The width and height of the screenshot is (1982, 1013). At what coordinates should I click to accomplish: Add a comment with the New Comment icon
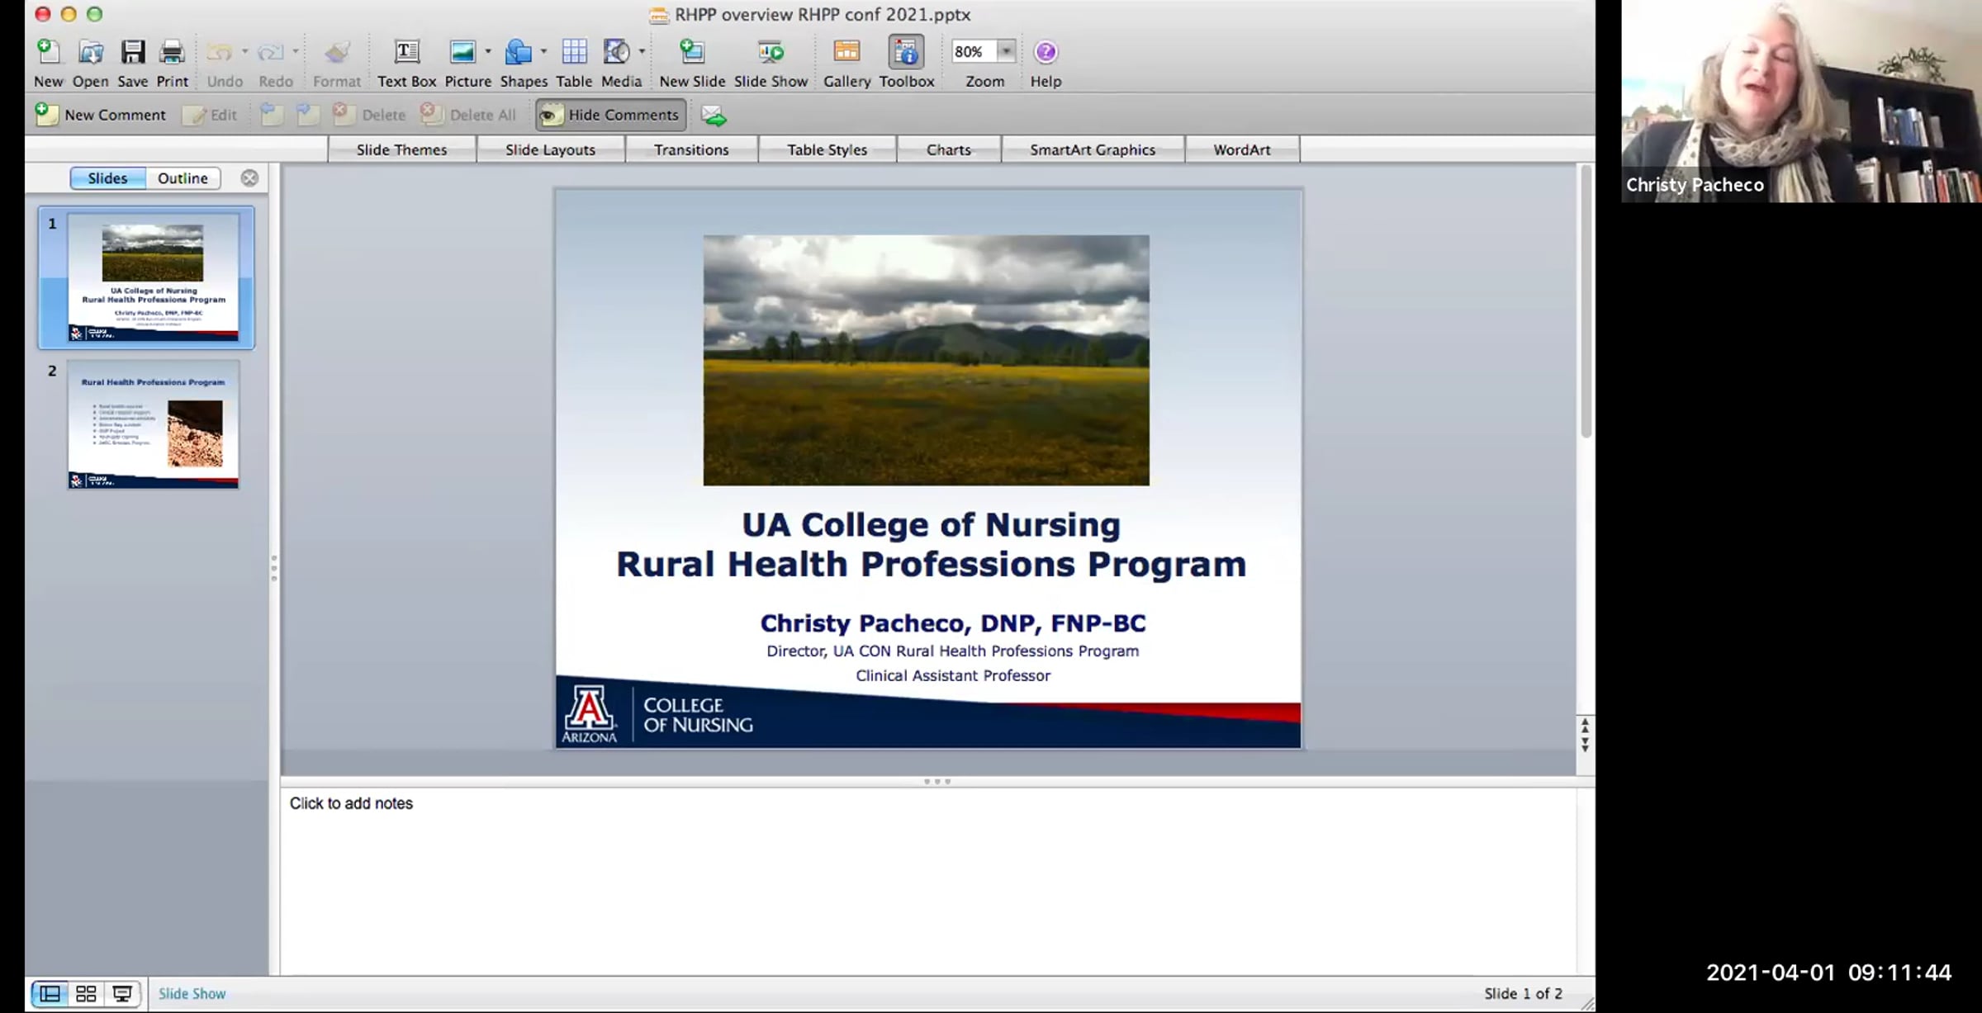coord(47,115)
